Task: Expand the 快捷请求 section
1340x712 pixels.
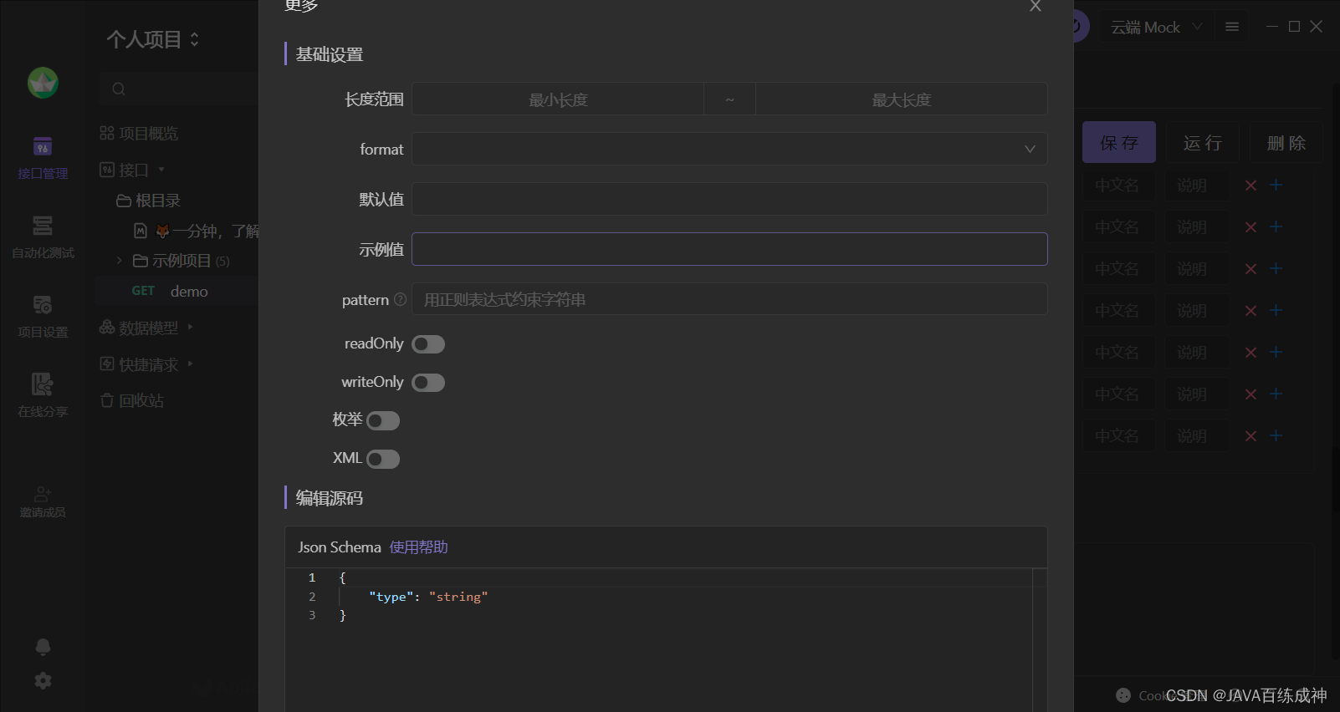Action: click(x=191, y=364)
